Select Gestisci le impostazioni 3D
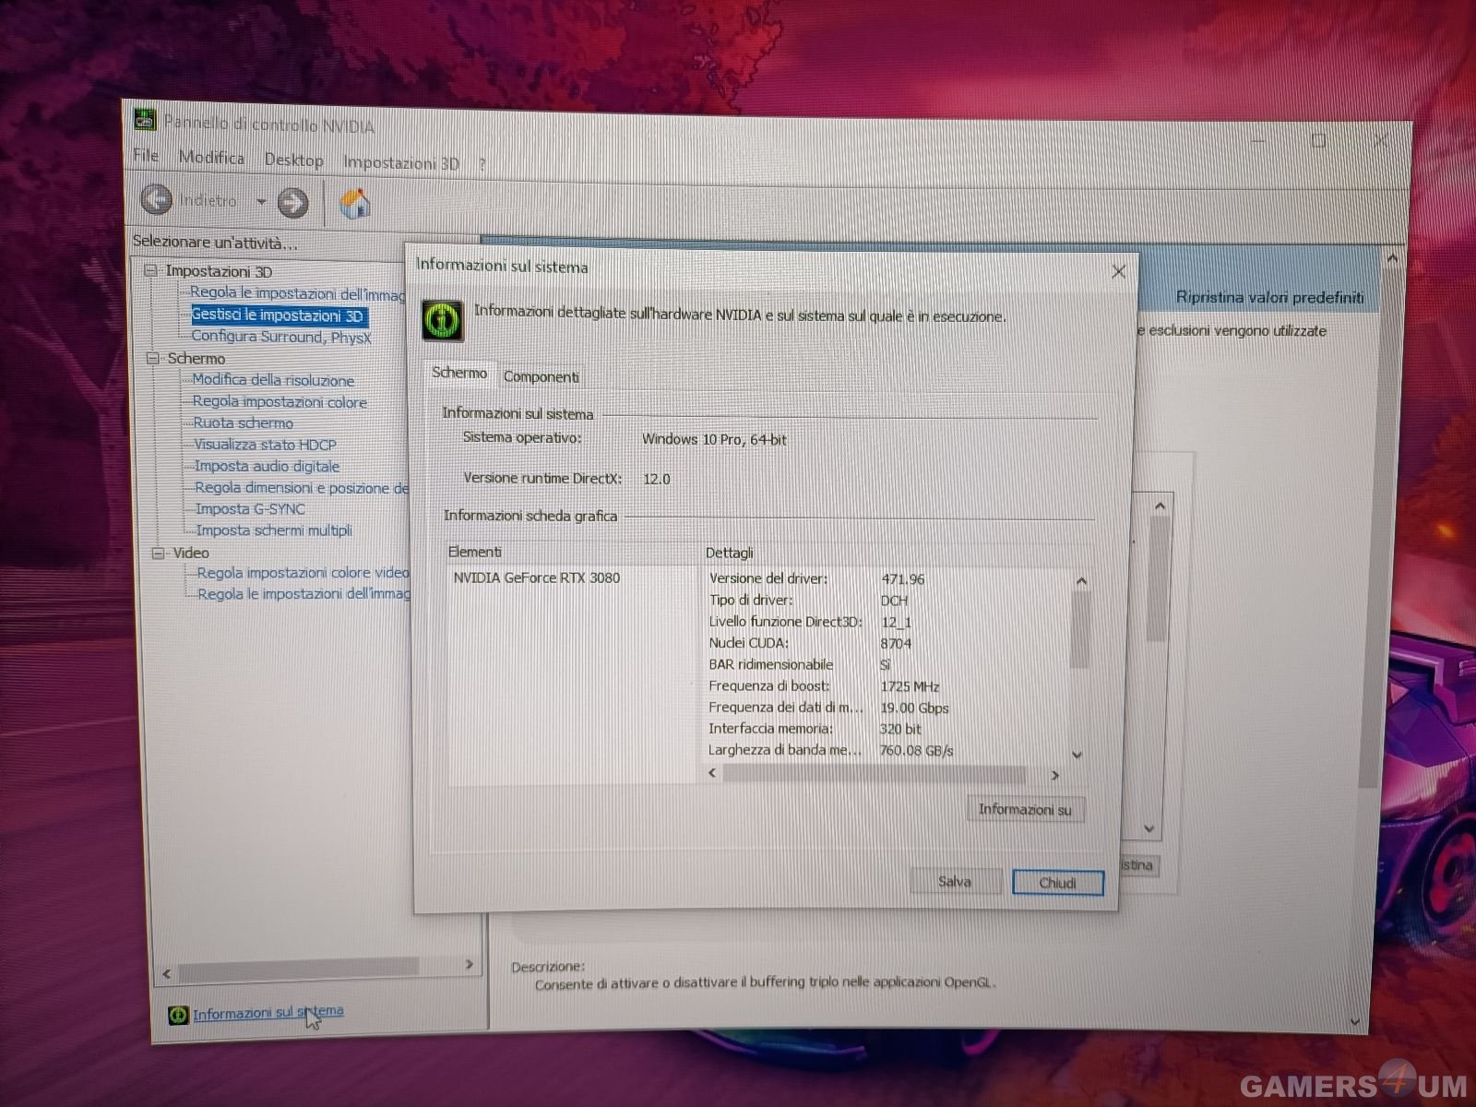Viewport: 1476px width, 1107px height. 278,315
